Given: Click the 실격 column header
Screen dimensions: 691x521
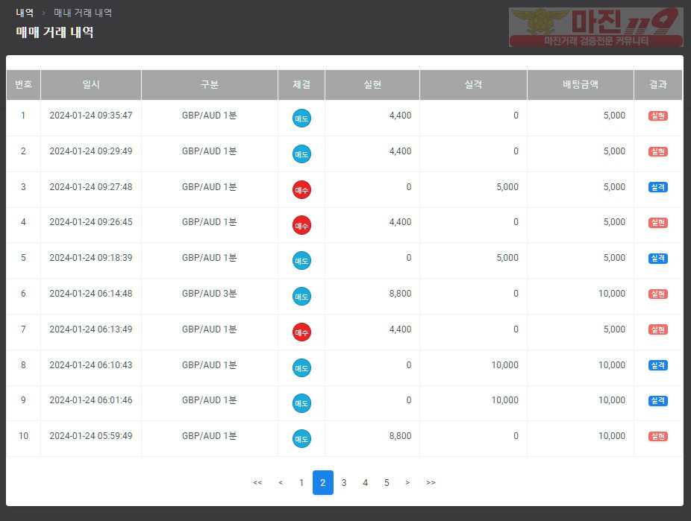Looking at the screenshot, I should click(473, 84).
